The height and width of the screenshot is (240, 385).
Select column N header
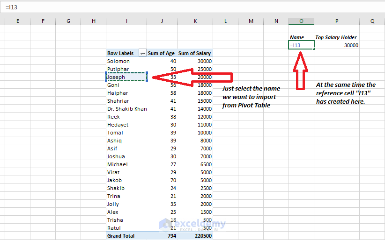[276, 21]
